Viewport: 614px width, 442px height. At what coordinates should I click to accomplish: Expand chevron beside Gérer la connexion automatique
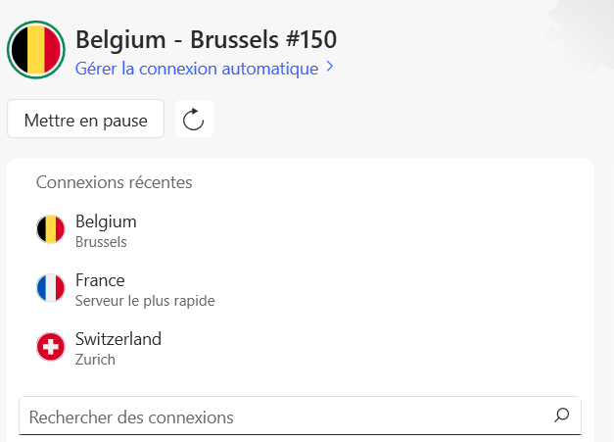point(330,68)
